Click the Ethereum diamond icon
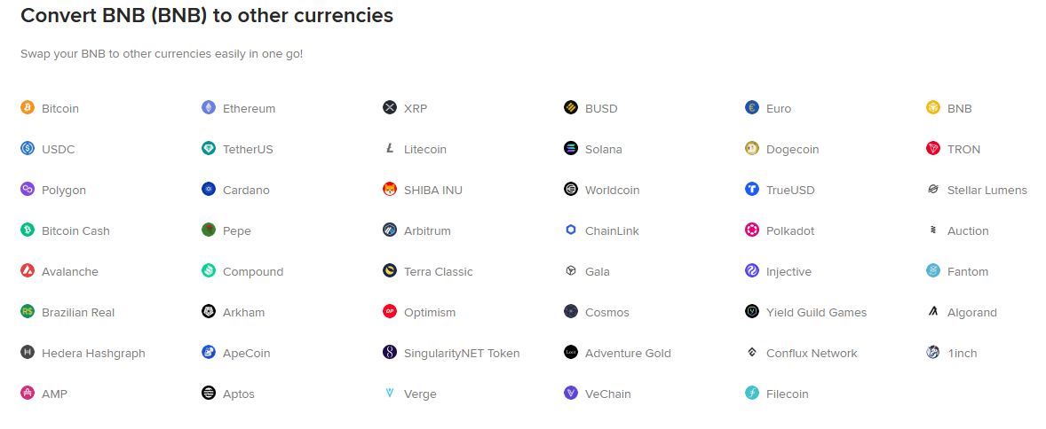 (x=209, y=107)
